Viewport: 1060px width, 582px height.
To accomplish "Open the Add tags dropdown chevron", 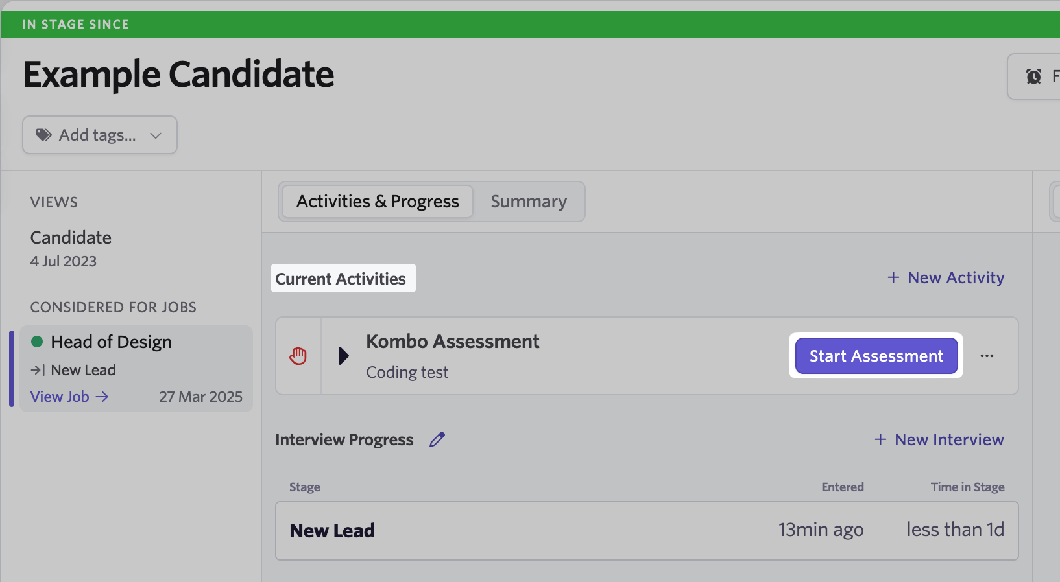I will click(155, 135).
